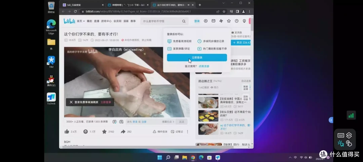363x162 pixels.
Task: Open Chrome profile avatar icon
Action: 243,11
